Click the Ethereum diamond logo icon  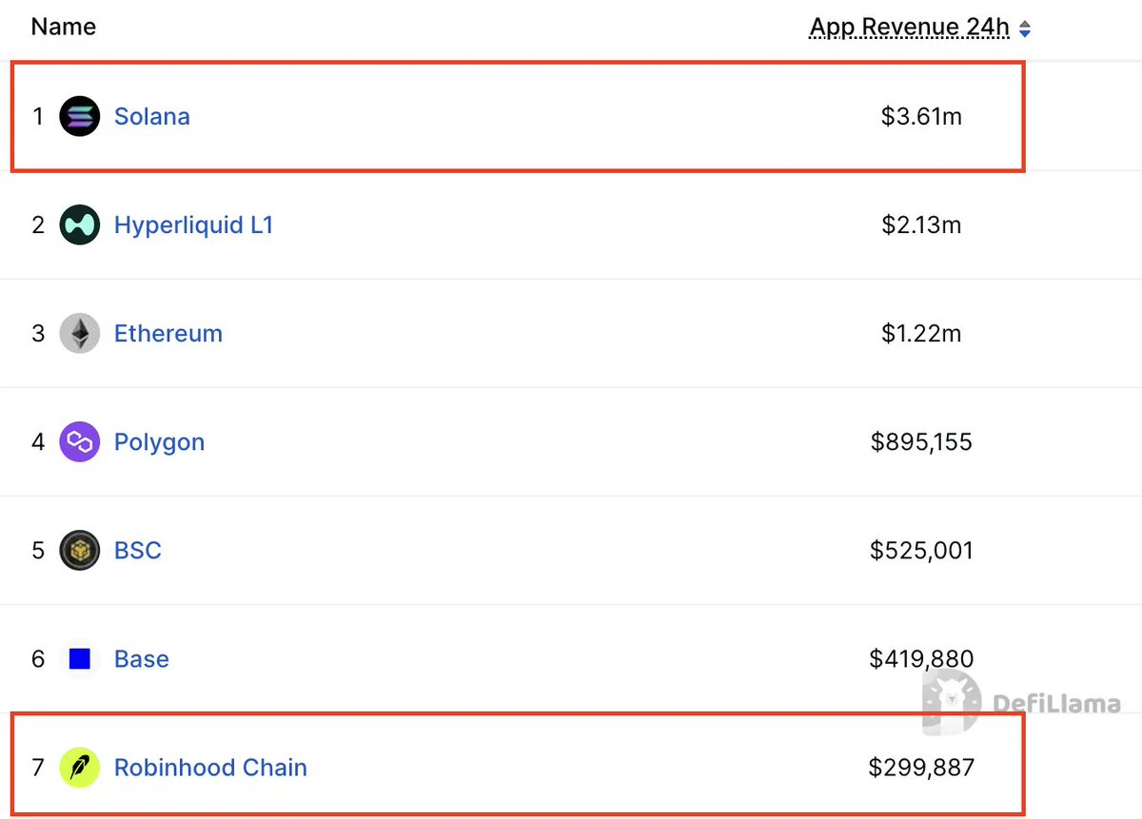(x=80, y=334)
